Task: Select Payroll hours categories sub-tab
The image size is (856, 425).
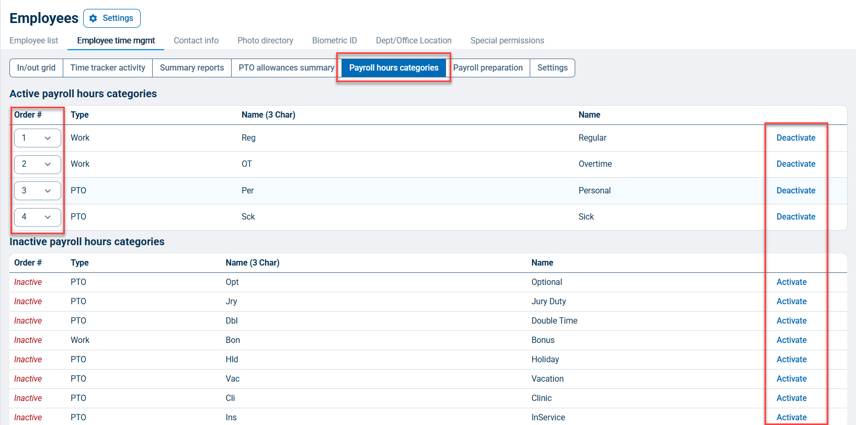Action: click(x=394, y=68)
